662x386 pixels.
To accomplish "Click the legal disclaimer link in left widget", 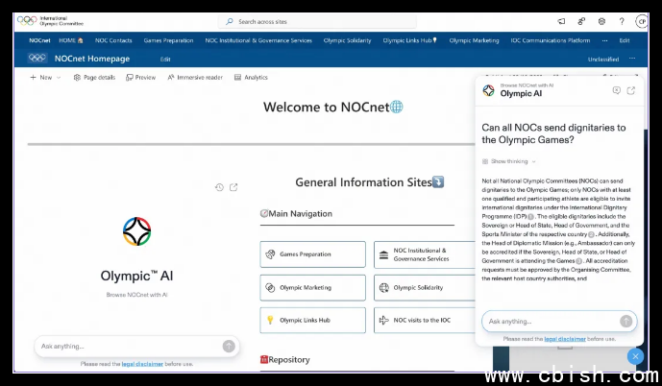I will tap(135, 364).
